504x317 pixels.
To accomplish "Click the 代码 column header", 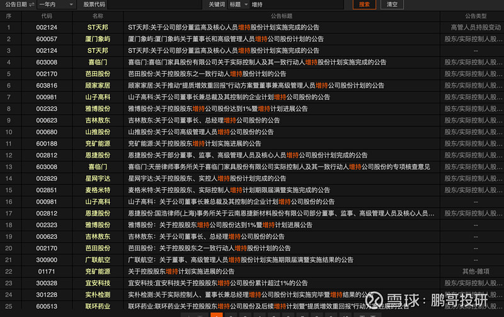I will coord(47,16).
